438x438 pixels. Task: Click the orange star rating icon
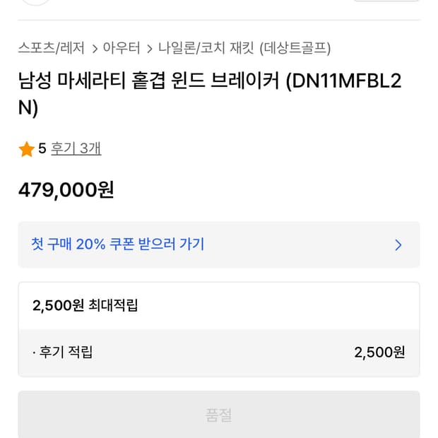point(27,149)
